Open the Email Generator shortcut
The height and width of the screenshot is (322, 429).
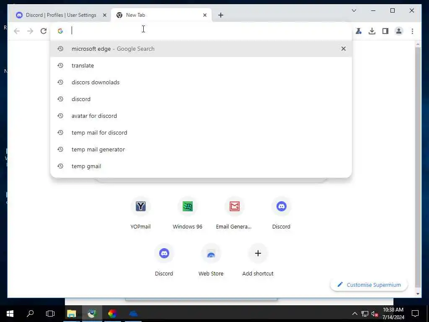[x=235, y=213]
